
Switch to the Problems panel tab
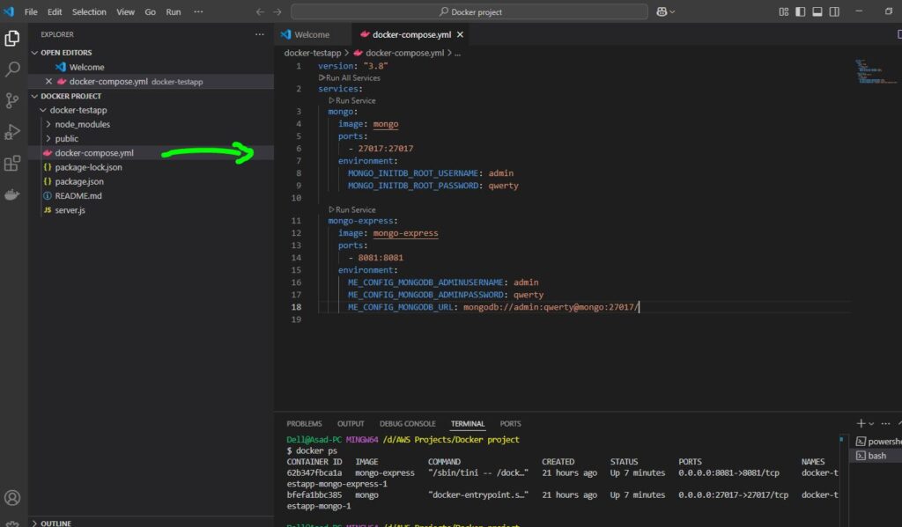click(304, 423)
